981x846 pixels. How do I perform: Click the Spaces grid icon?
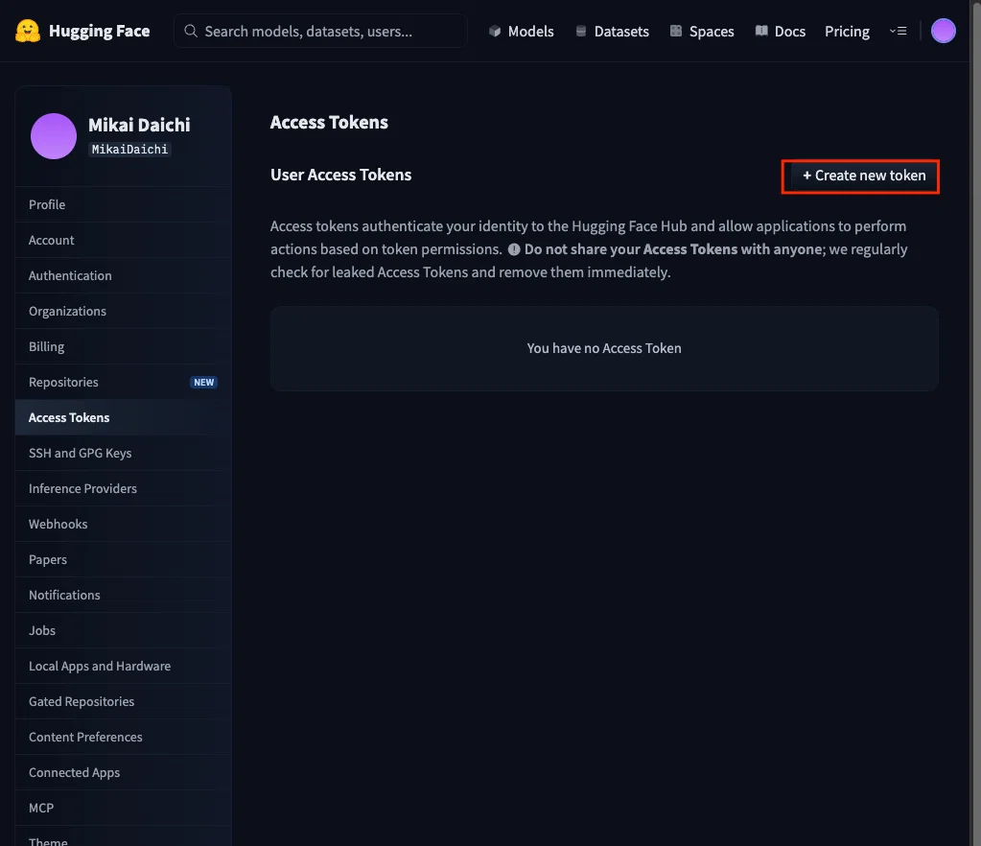coord(676,31)
